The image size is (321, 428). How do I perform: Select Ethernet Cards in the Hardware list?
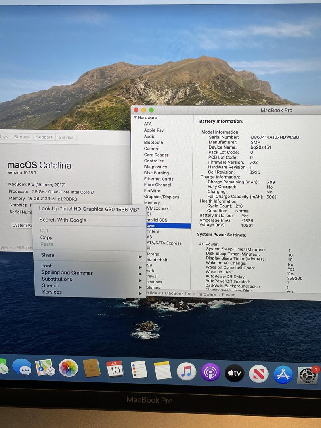click(159, 179)
